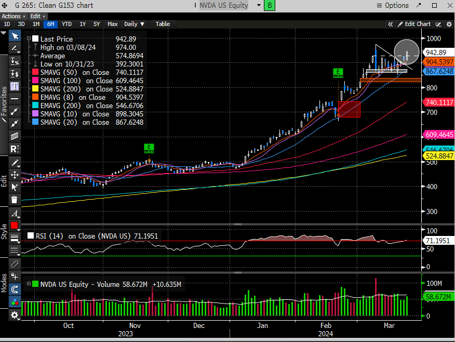Screen dimensions: 455x342
Task: Collapse the price legend tree box
Action: [x=29, y=38]
